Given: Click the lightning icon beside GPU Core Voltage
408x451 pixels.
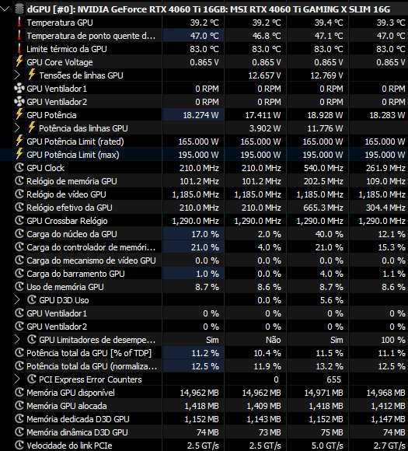Looking at the screenshot, I should point(19,61).
